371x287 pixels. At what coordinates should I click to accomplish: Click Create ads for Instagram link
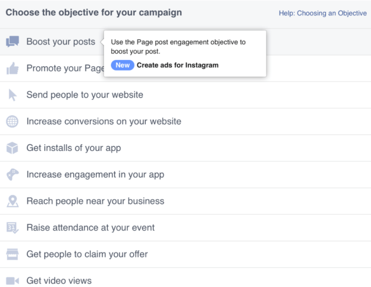(x=178, y=65)
